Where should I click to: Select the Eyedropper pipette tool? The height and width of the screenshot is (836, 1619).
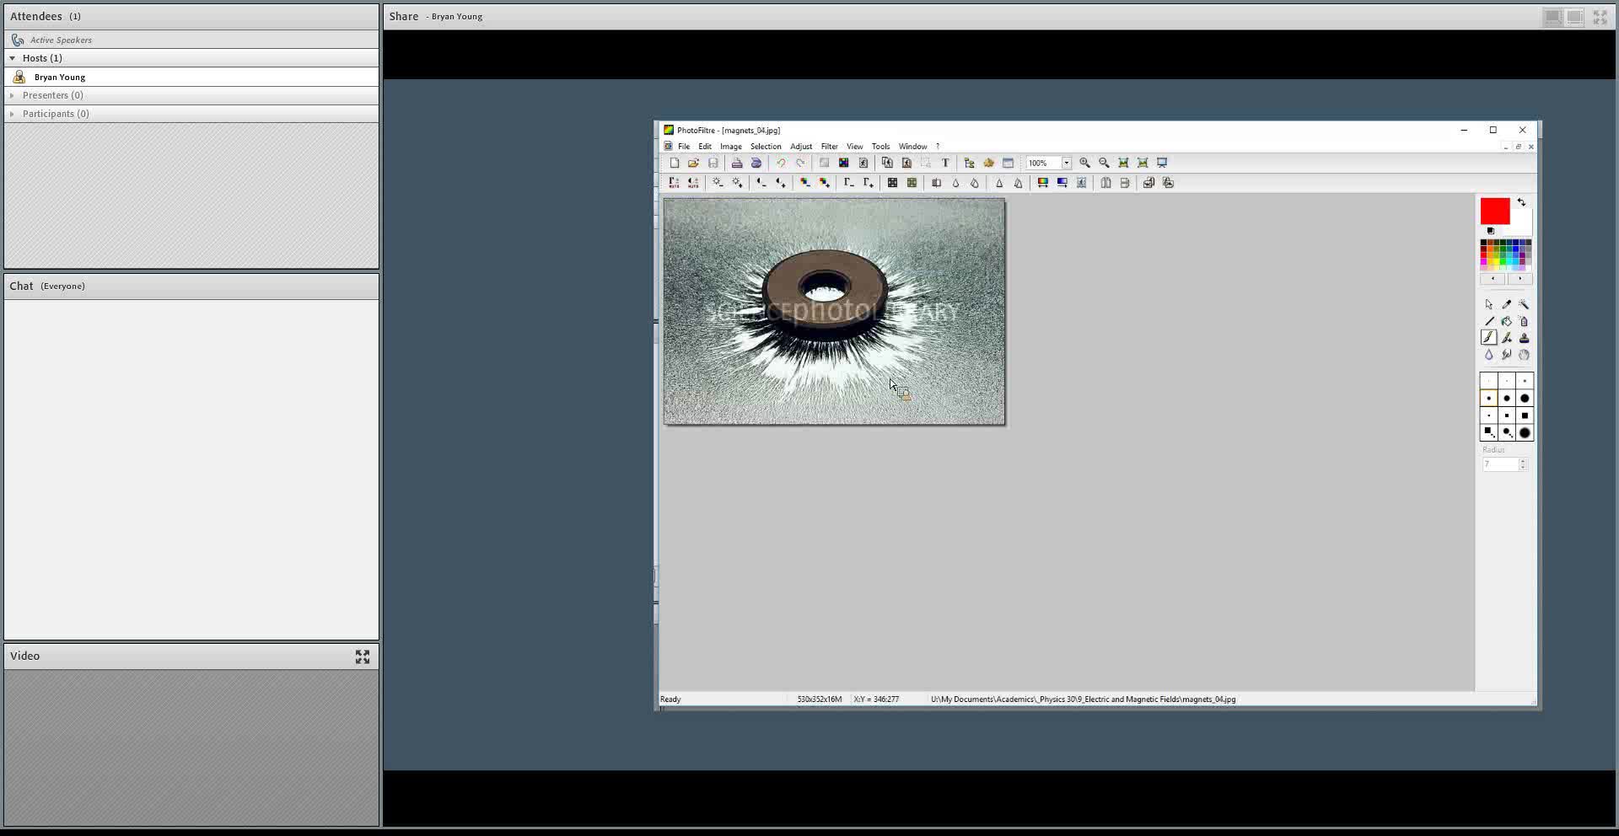(x=1507, y=304)
